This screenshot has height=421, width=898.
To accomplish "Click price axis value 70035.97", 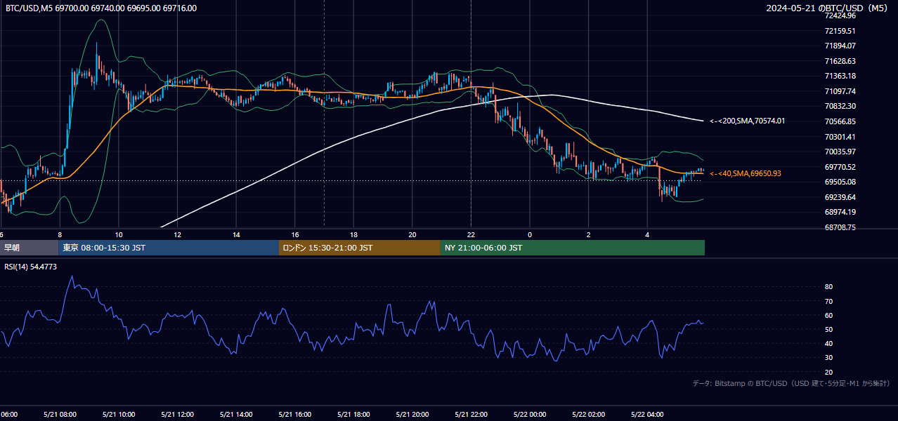I will tap(840, 152).
